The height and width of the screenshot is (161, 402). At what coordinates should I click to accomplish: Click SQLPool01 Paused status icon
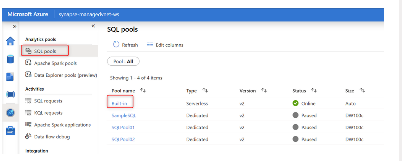295,127
